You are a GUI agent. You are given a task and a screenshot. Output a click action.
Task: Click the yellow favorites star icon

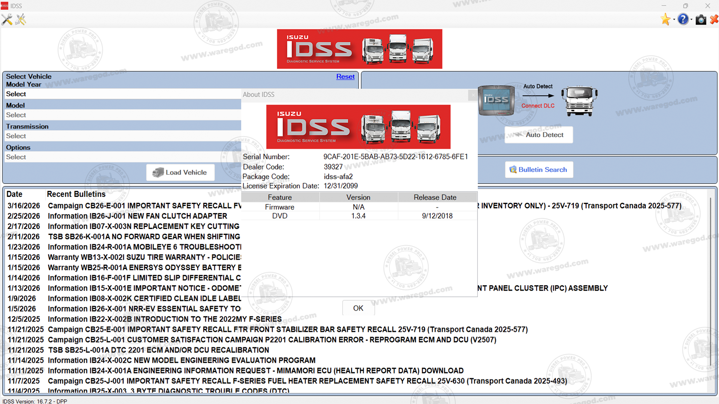click(665, 19)
